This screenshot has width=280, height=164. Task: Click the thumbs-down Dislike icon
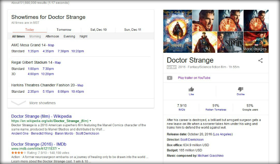pos(240,89)
